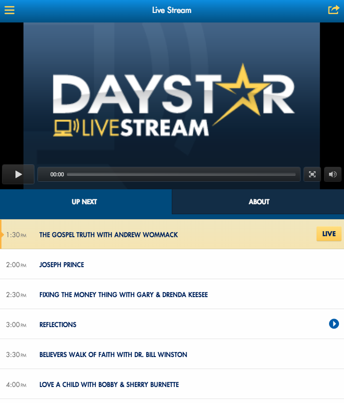Click the 3:30 PM time label
The height and width of the screenshot is (403, 344).
(x=16, y=355)
